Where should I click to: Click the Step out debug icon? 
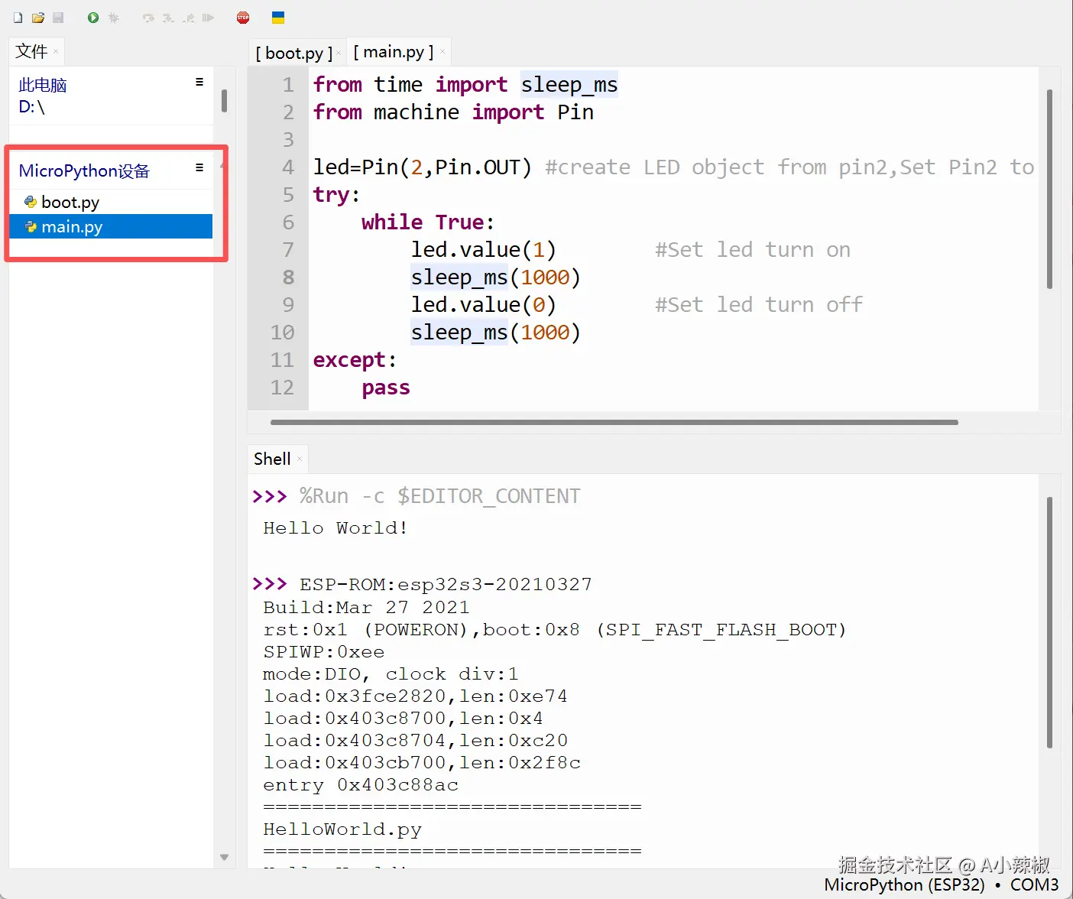(188, 18)
